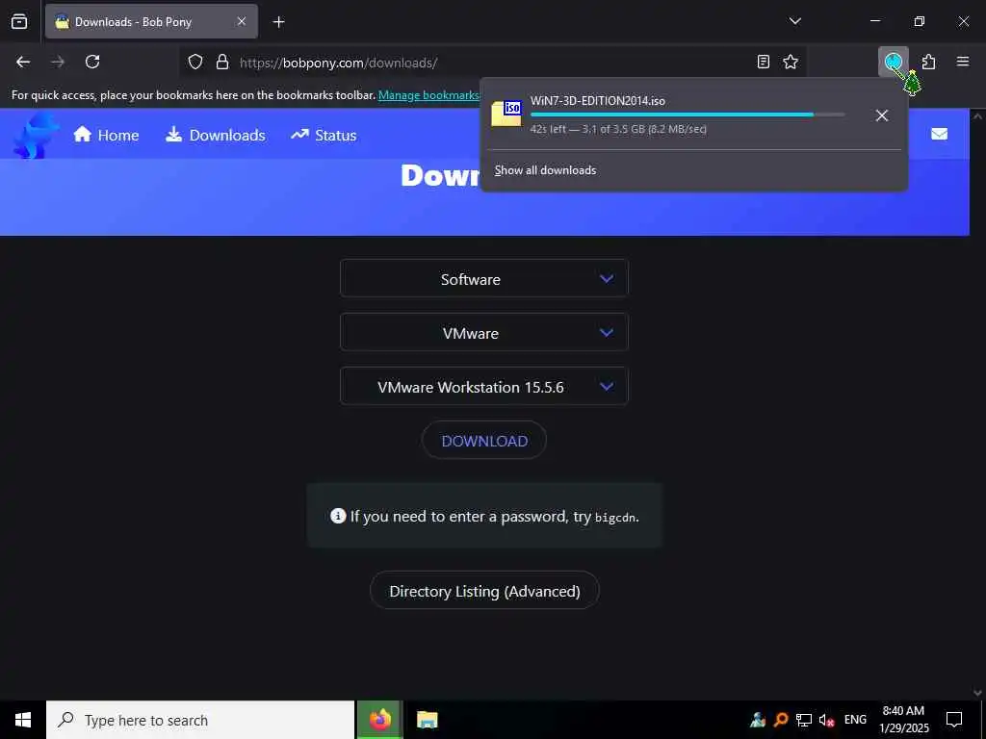Screen dimensions: 986x739
Task: Open Status in site navigation
Action: 324,135
